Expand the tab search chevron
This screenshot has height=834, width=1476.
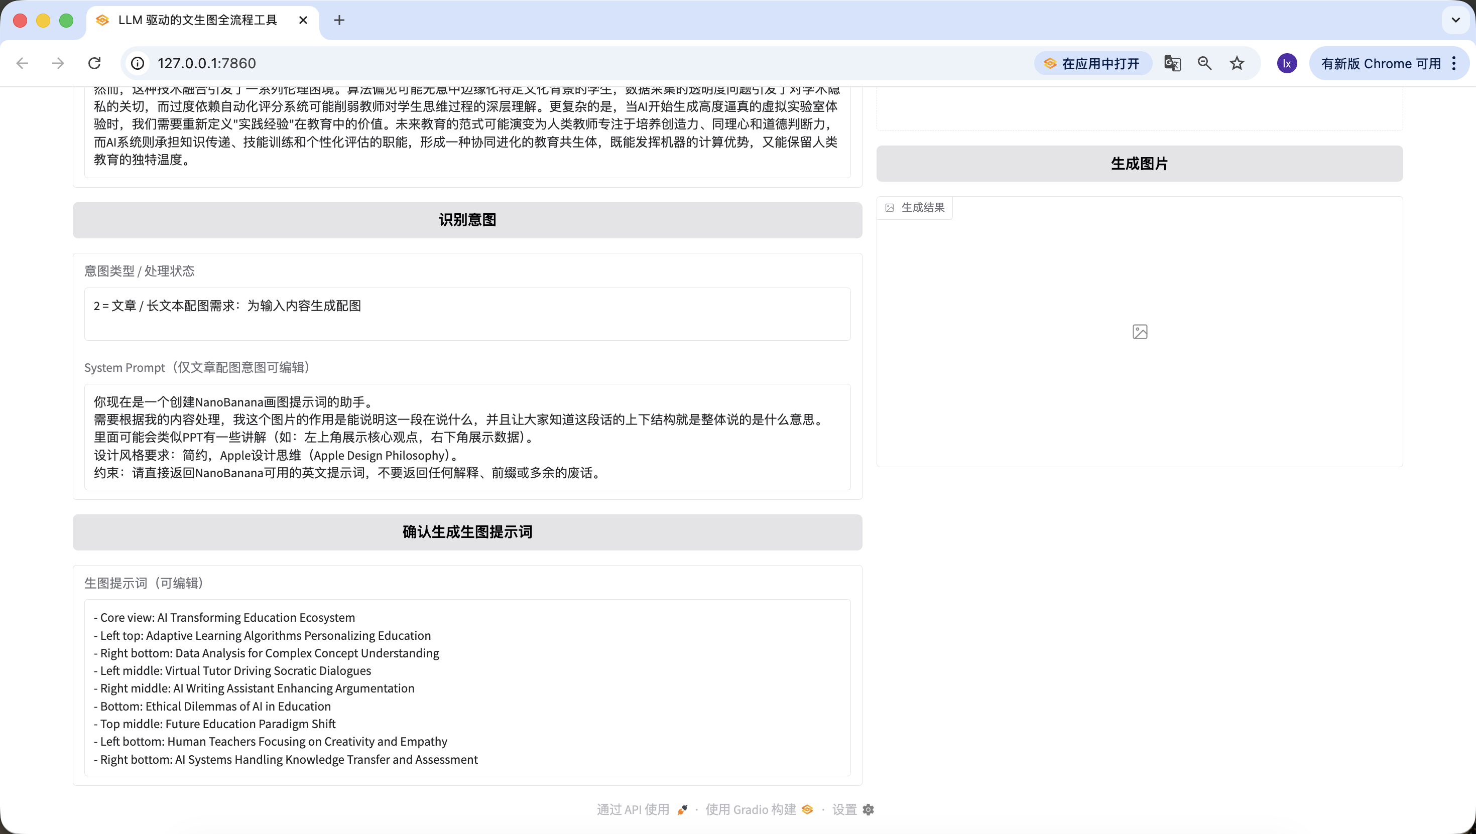1455,20
